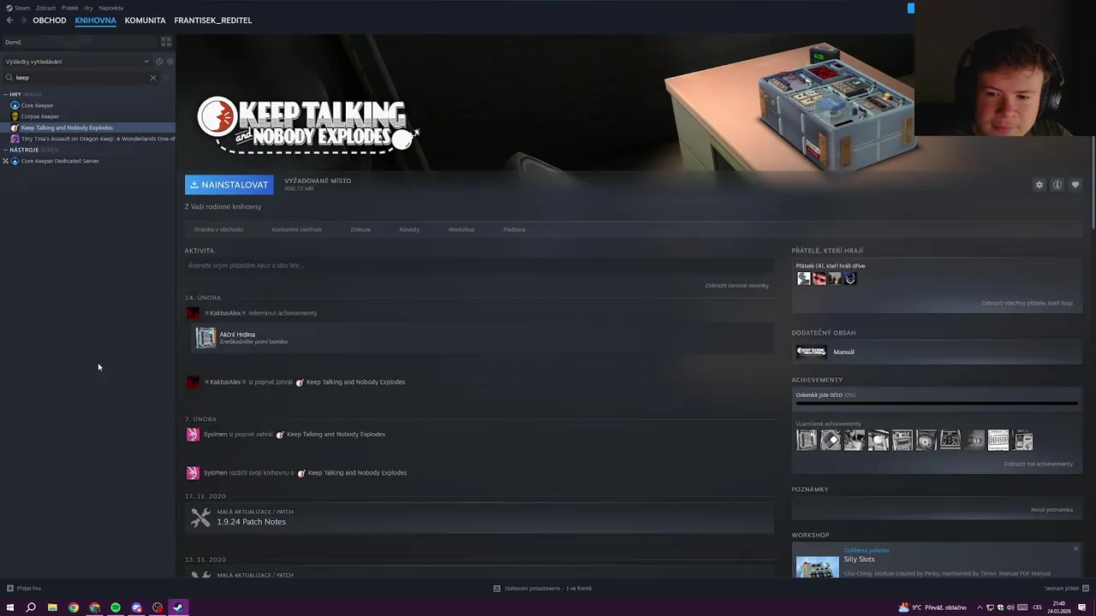Open Silly Slots workshop thumbnail
1096x616 pixels.
click(818, 566)
